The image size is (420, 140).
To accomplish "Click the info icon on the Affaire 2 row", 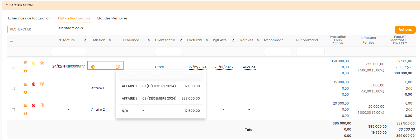I will (x=26, y=114).
